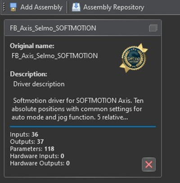Screen dimensions: 180x183
Task: Click the Parameters: 118 statistic
Action: 32,149
